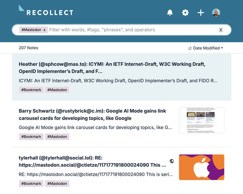Click #Bookmark tag on Barry Schwartz note
The width and height of the screenshot is (243, 194).
[x=31, y=137]
